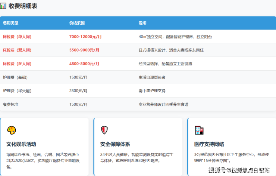The image size is (276, 176).
Task: Select the 床位费（单人间） row label
Action: pos(17,37)
